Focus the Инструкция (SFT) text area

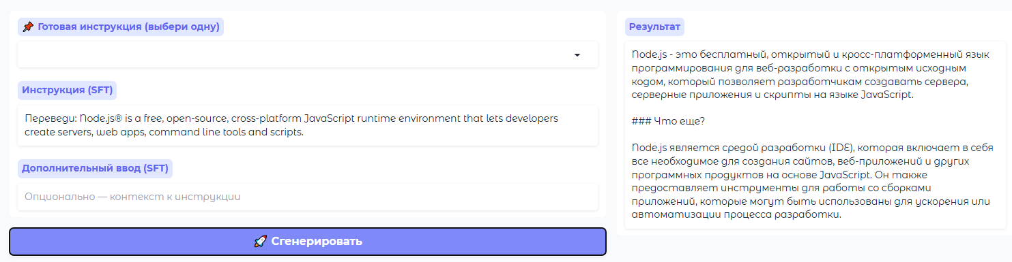[x=308, y=125]
